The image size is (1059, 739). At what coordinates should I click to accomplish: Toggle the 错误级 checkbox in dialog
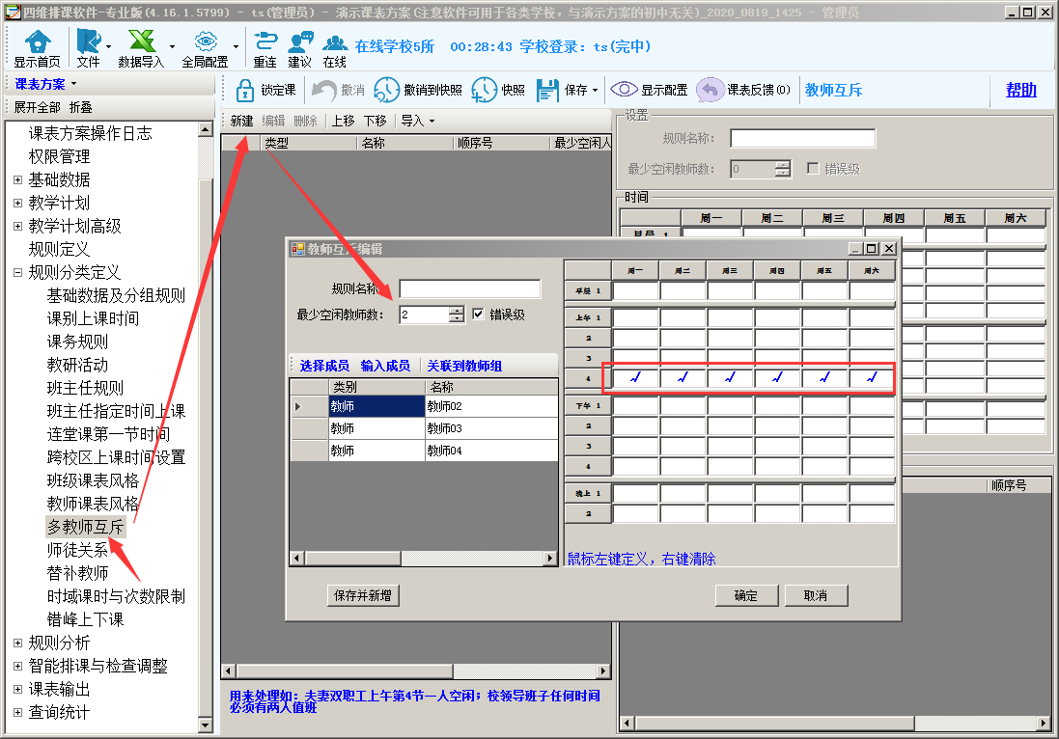478,315
